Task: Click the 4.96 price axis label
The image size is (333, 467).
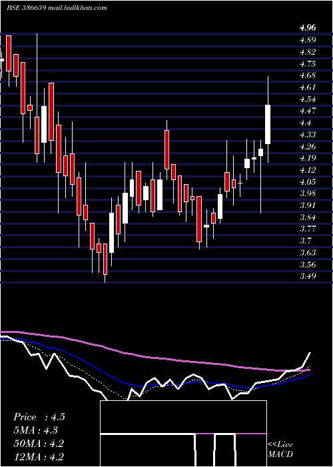Action: [x=308, y=28]
